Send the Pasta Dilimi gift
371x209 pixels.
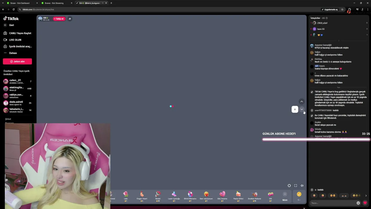tap(238, 196)
